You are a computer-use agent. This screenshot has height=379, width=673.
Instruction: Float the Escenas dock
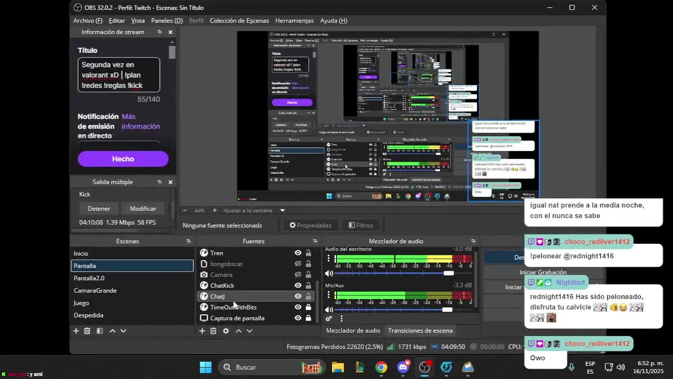coord(189,241)
